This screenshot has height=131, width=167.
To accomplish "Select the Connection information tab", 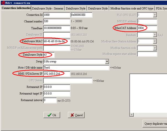I will [x=16, y=8].
